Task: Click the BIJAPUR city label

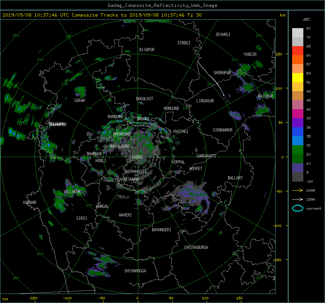Action: (147, 50)
